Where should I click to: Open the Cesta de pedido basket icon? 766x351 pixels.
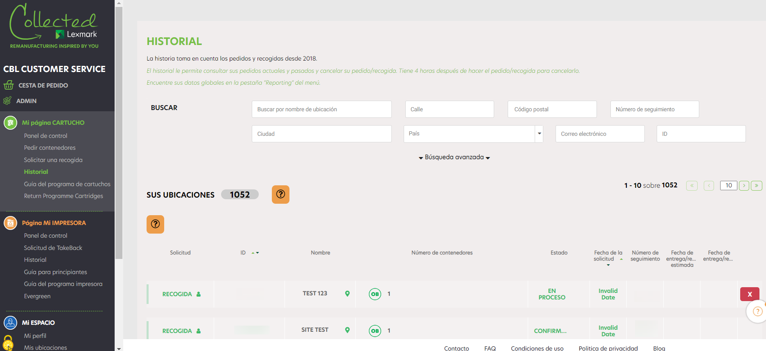tap(9, 85)
